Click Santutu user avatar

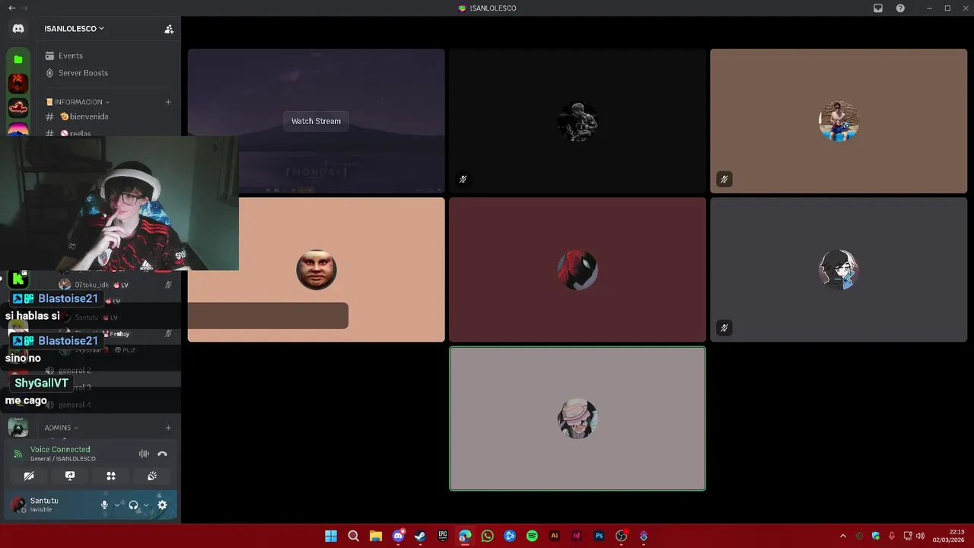point(18,505)
